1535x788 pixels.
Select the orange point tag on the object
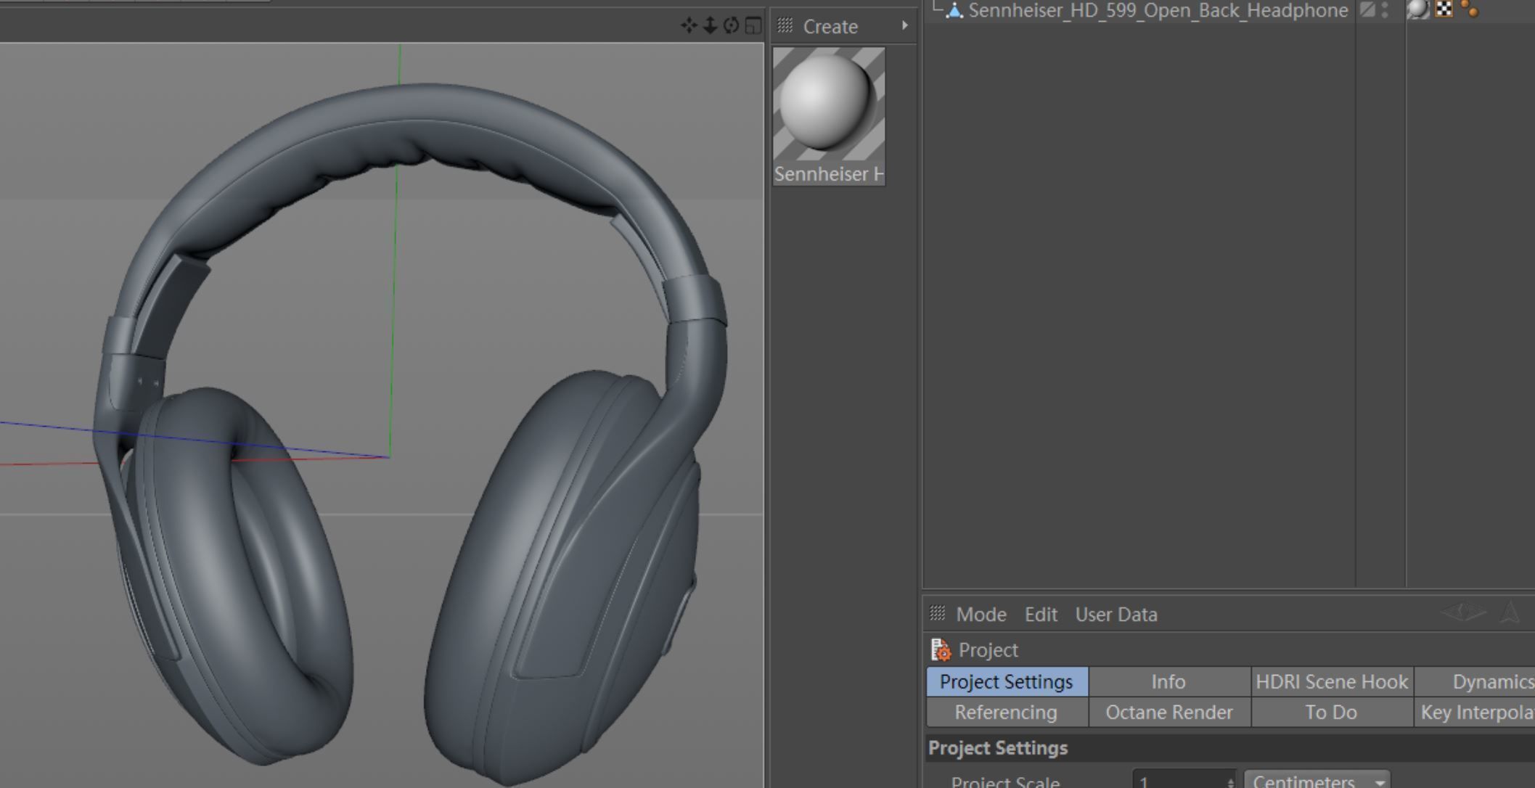pyautogui.click(x=1470, y=9)
